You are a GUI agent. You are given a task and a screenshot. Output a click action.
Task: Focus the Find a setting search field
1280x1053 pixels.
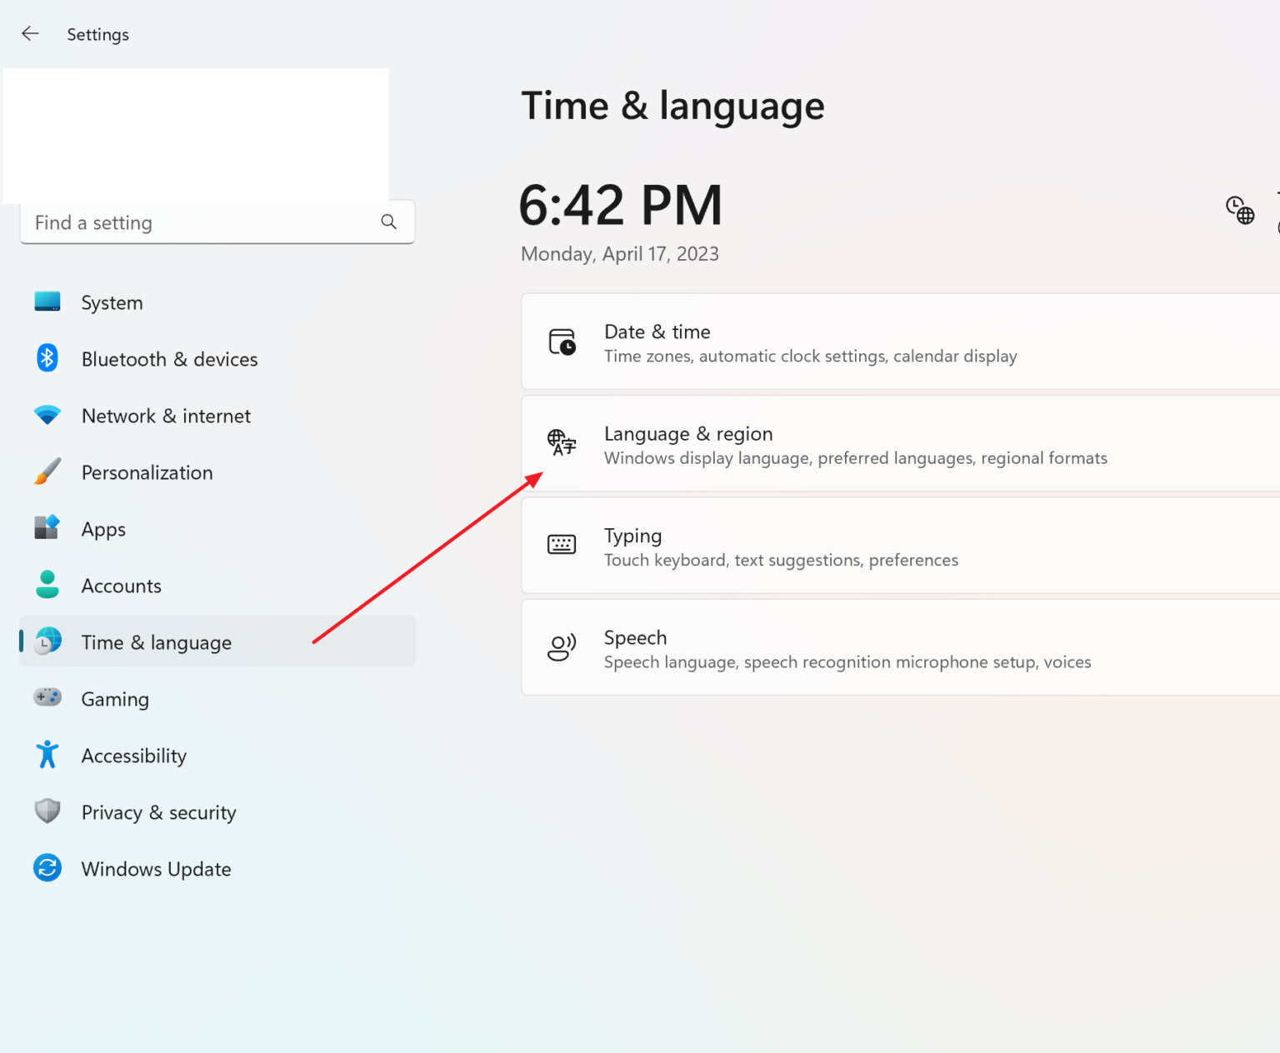point(217,222)
